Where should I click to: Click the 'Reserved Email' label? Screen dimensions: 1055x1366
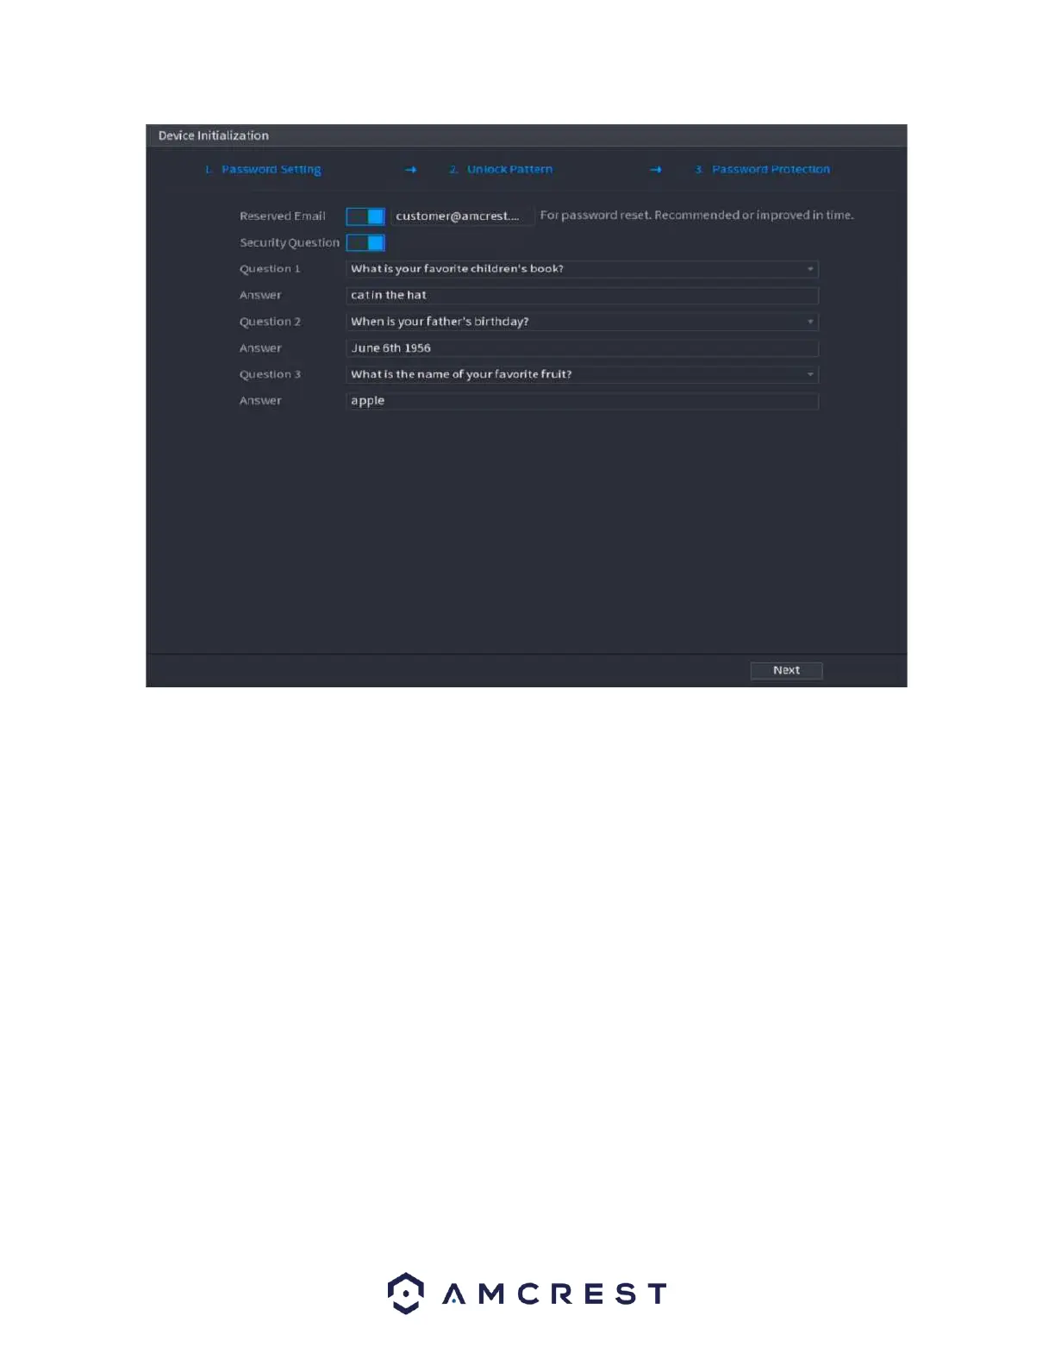[283, 216]
